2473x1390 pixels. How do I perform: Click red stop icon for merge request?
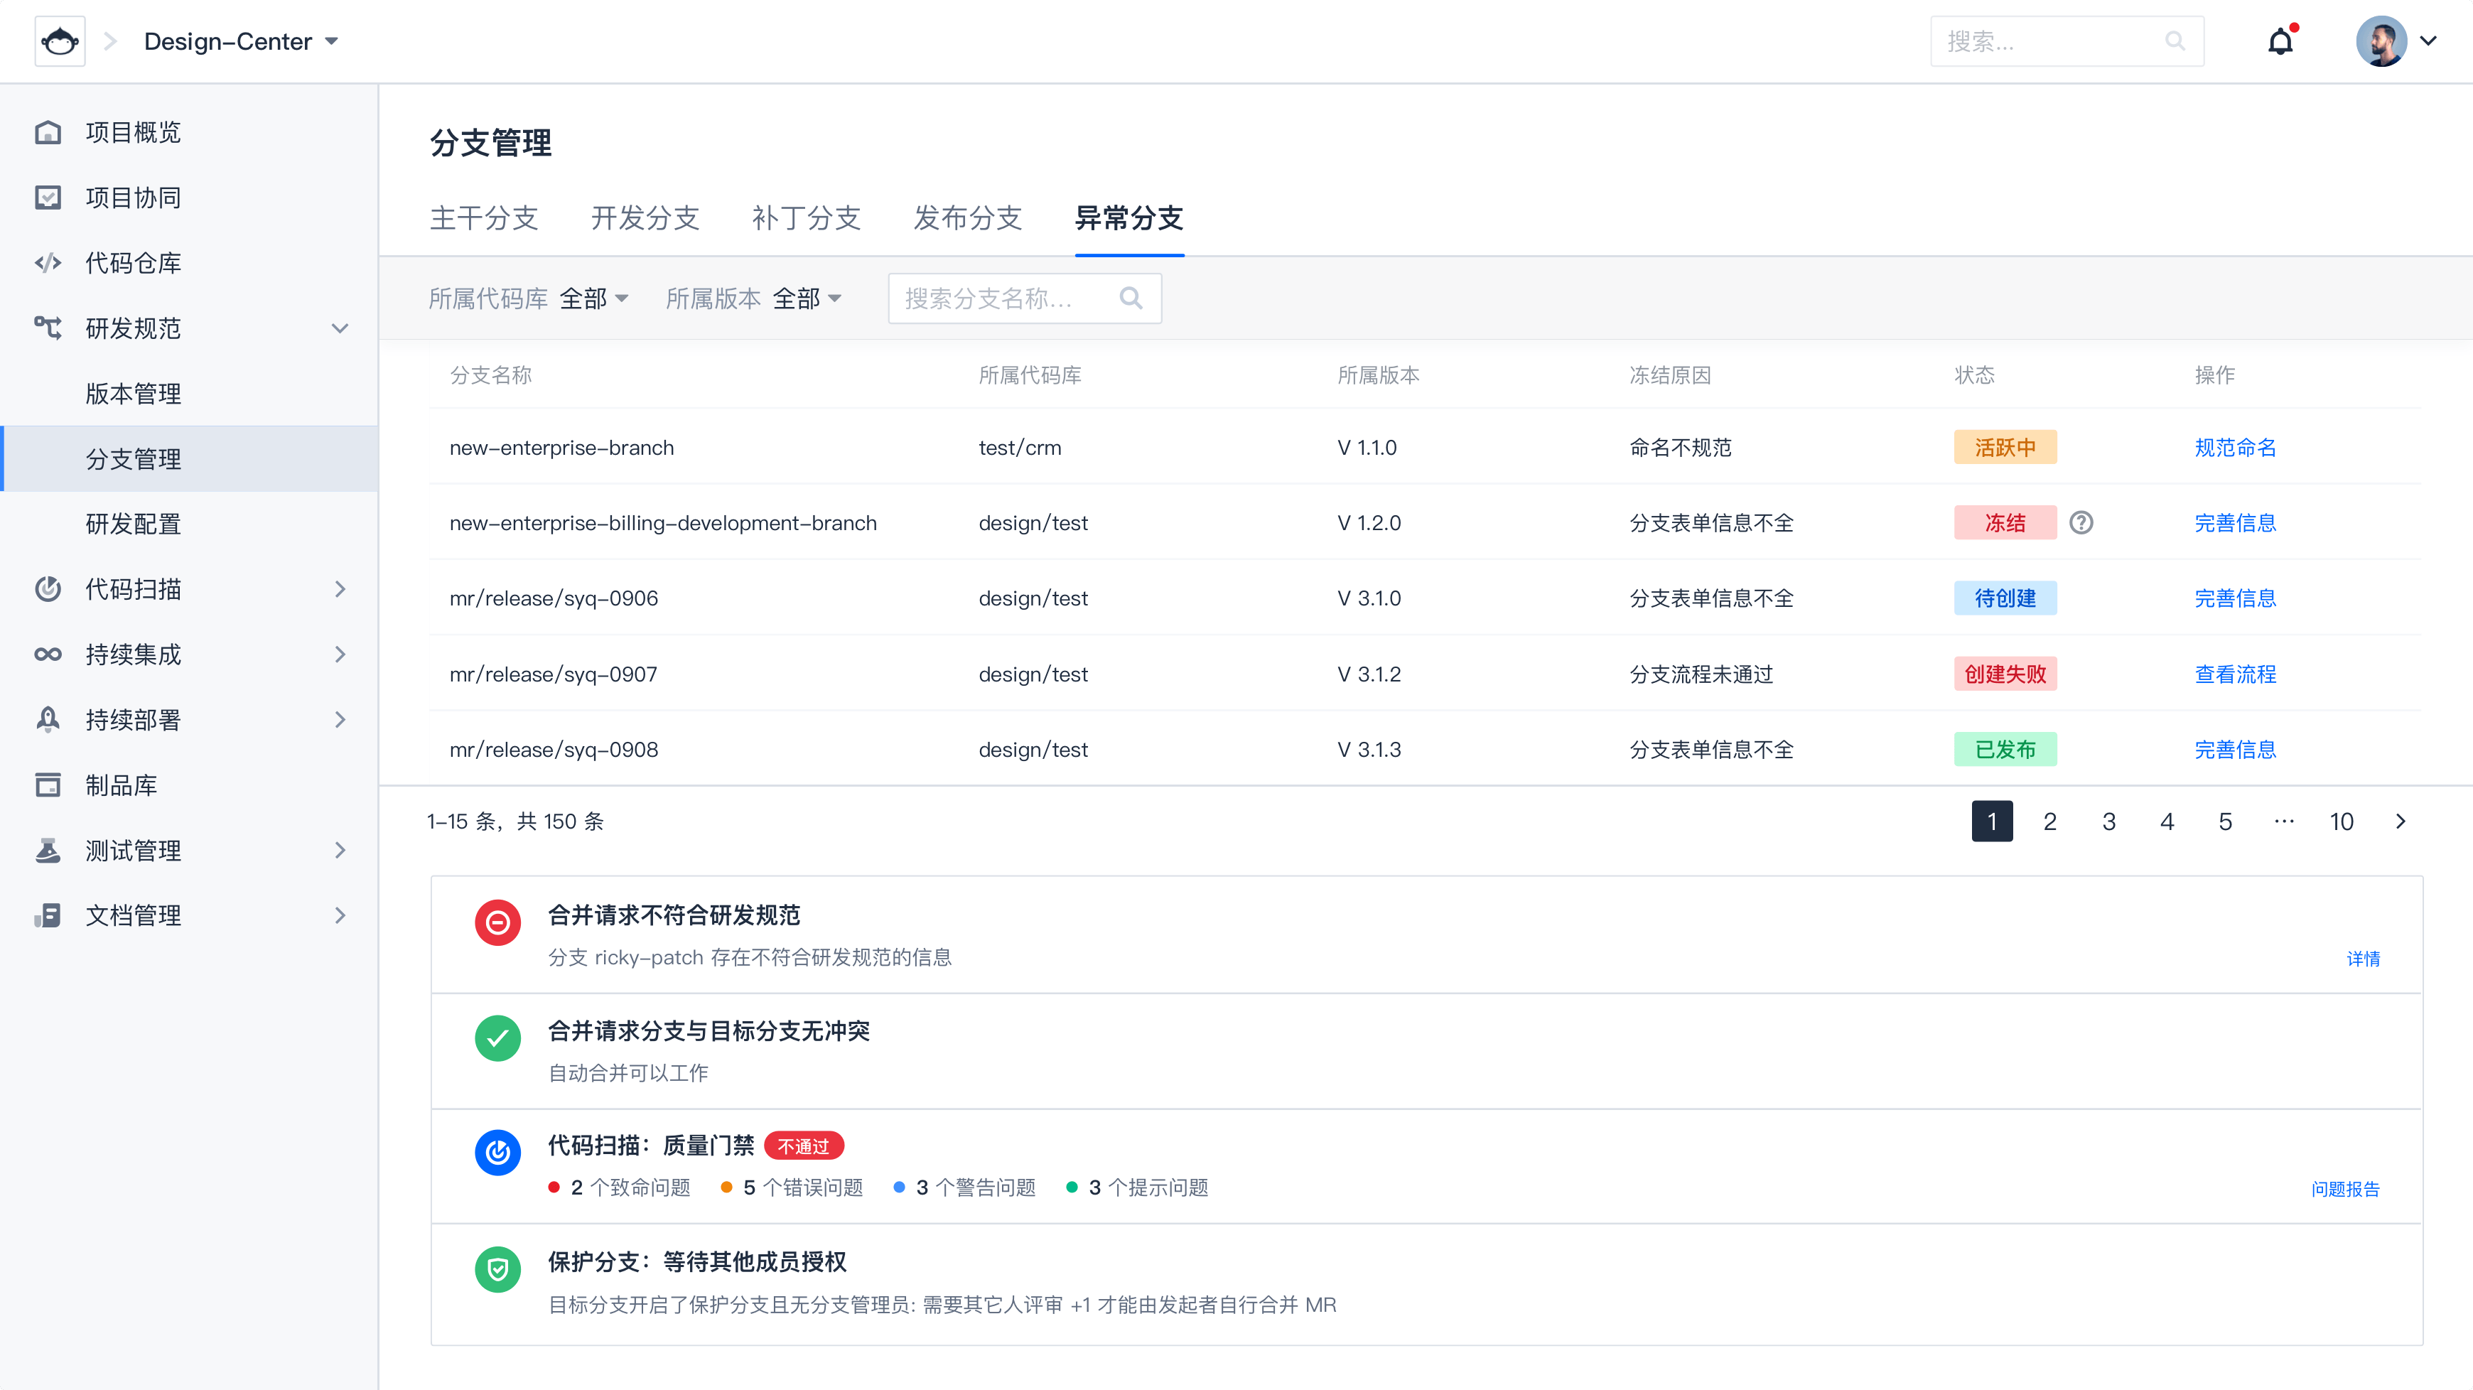click(497, 922)
